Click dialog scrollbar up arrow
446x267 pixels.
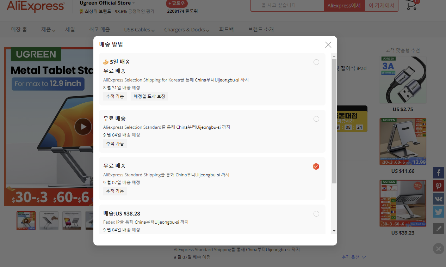coord(334,56)
